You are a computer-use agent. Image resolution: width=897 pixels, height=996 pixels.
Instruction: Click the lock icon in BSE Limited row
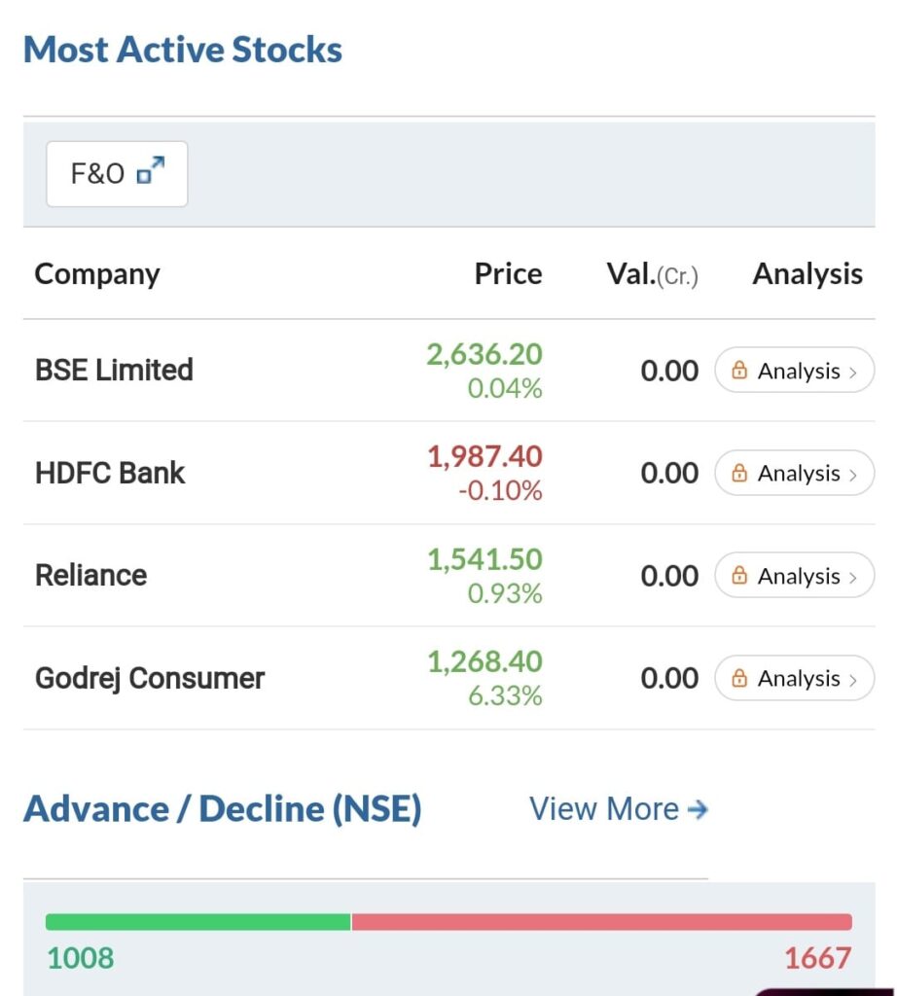738,370
